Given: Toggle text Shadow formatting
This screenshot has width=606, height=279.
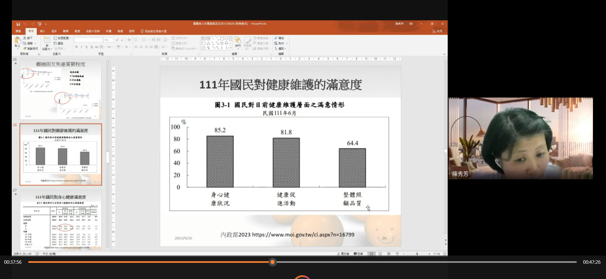Looking at the screenshot, I should coord(92,47).
